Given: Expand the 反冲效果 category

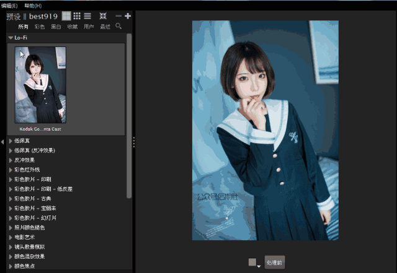Looking at the screenshot, I should [11, 160].
